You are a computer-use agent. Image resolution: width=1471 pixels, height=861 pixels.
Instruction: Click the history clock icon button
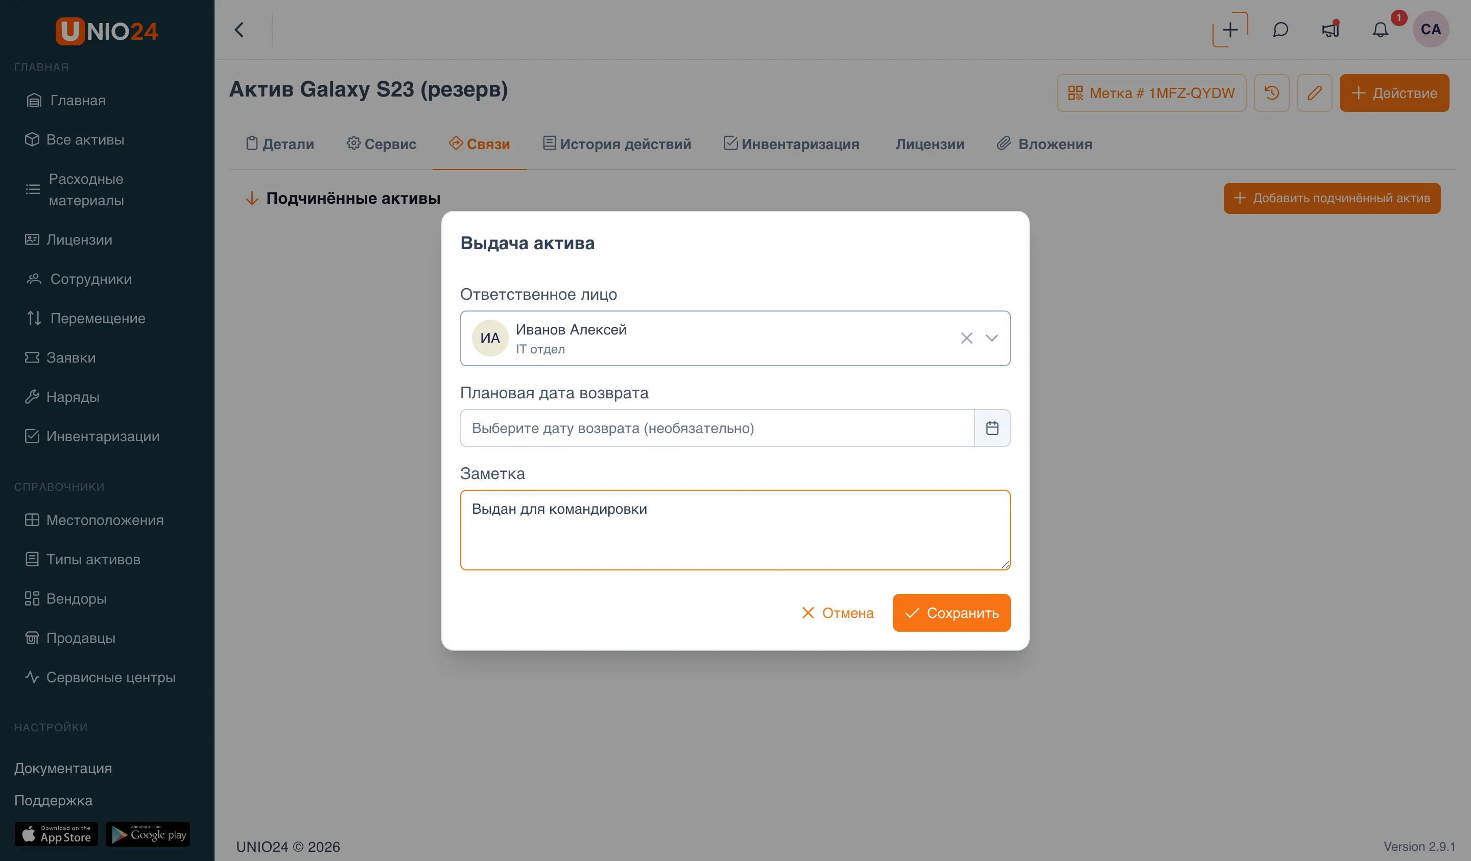coord(1271,93)
